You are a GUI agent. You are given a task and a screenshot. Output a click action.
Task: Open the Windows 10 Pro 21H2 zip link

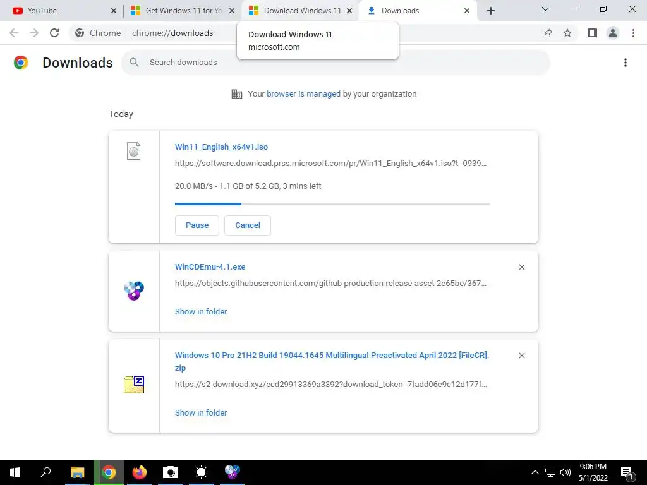point(332,361)
